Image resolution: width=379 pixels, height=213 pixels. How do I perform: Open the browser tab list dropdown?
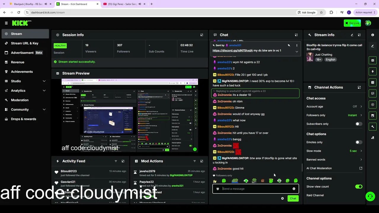(x=4, y=4)
